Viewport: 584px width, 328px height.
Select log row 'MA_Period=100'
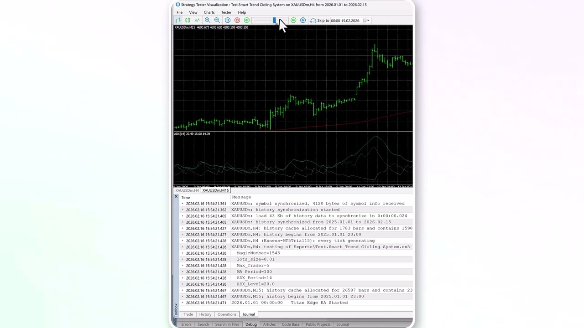pyautogui.click(x=297, y=272)
